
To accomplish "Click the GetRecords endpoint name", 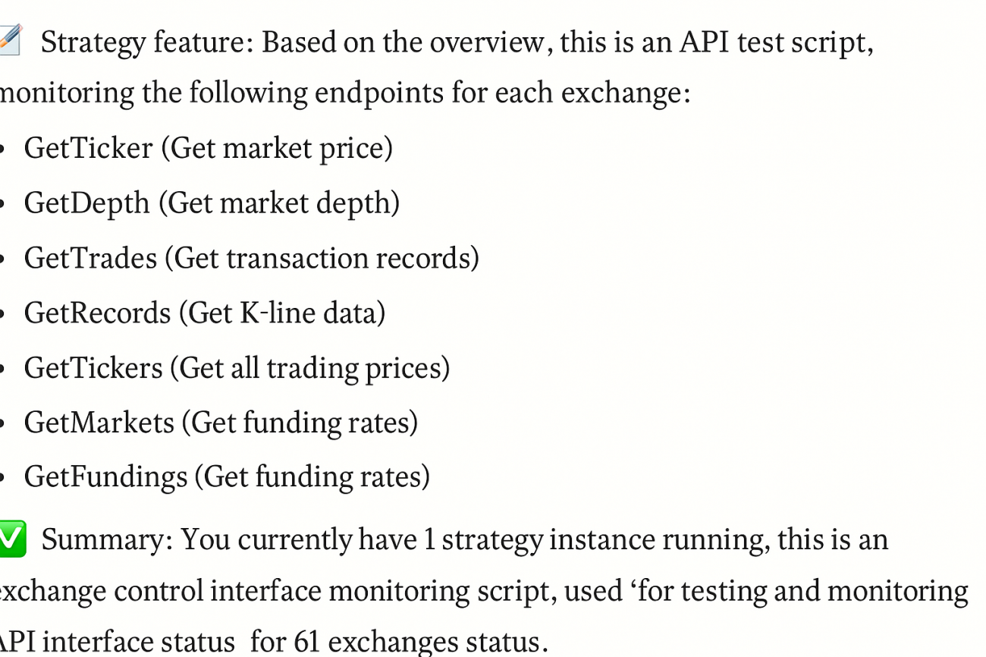I will point(97,313).
